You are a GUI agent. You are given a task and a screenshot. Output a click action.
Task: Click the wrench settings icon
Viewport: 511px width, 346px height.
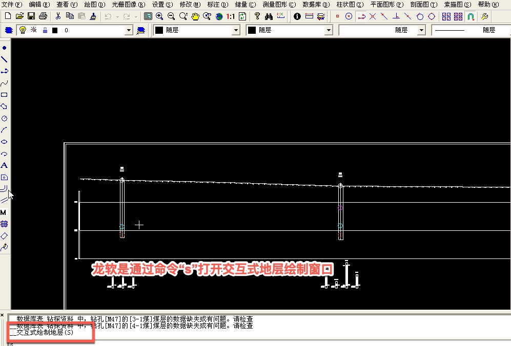[x=484, y=16]
